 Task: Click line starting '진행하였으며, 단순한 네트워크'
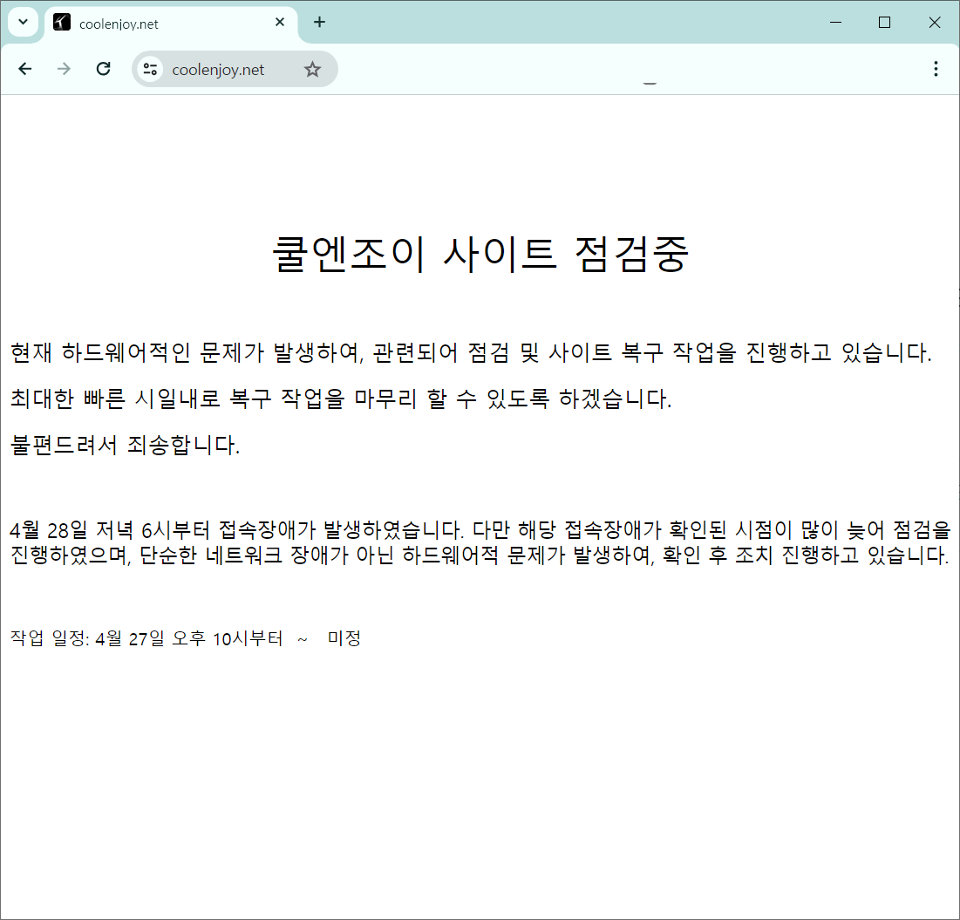[x=480, y=555]
